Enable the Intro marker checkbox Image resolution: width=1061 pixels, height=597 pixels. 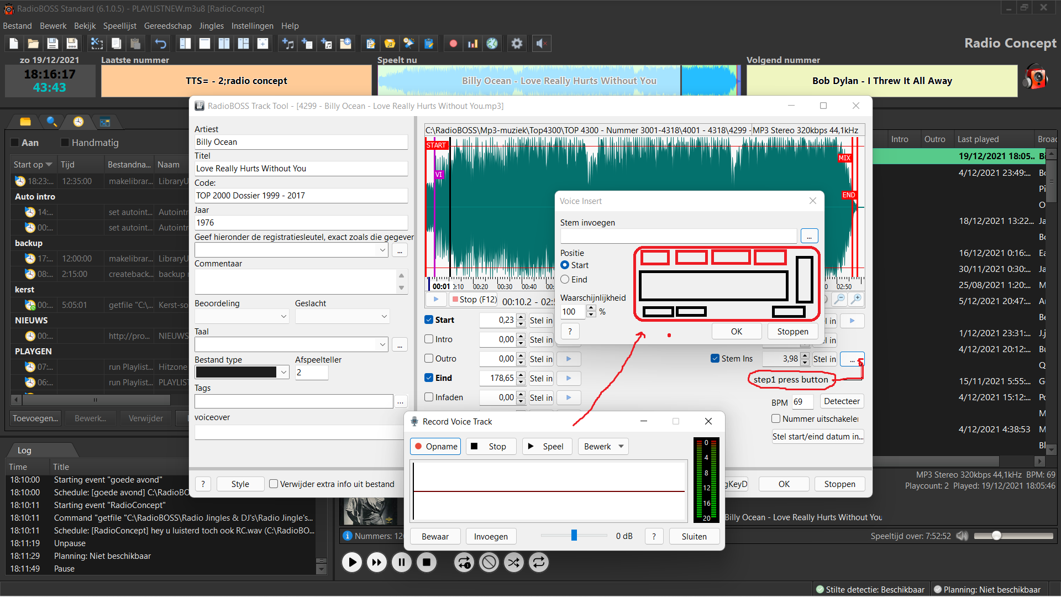pyautogui.click(x=429, y=339)
